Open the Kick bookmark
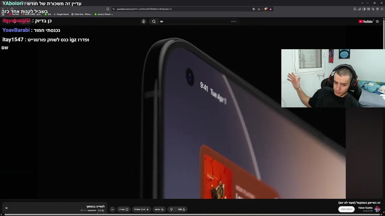This screenshot has height=216, width=385. [48, 14]
